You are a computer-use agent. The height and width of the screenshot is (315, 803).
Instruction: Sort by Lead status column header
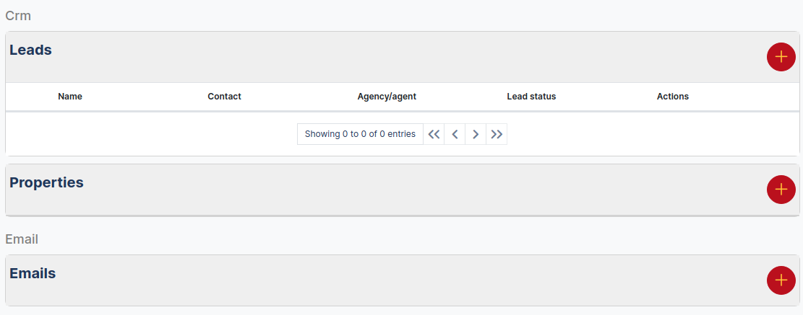pos(531,97)
